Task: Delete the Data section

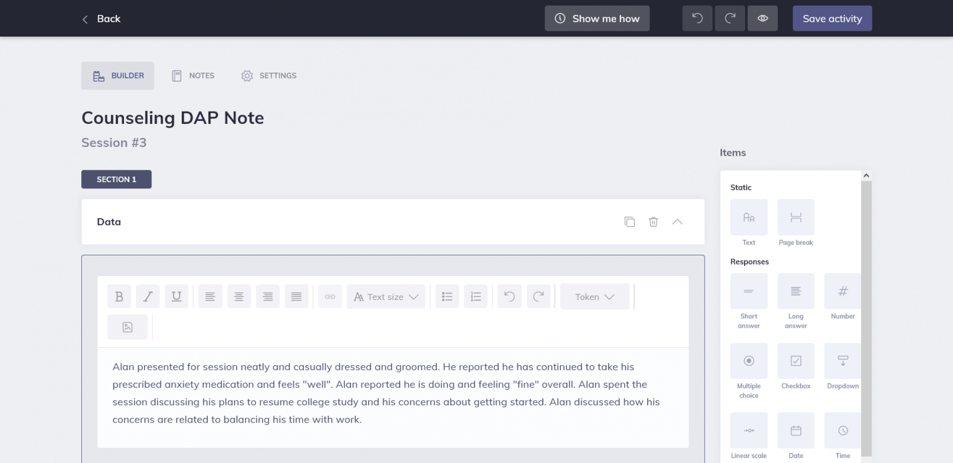Action: [653, 221]
